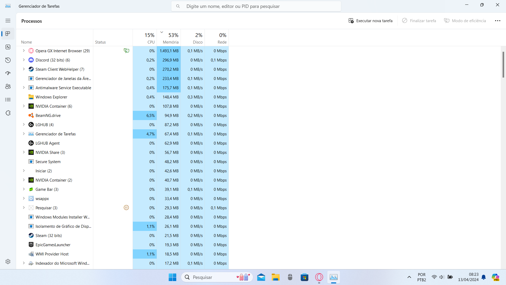Click the Modo de eficiência button

[x=465, y=21]
